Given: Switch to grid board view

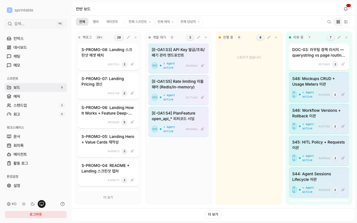Looking at the screenshot, I should point(338,22).
